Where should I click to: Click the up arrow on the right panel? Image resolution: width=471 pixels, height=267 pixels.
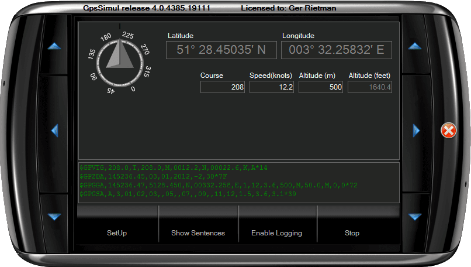[x=415, y=46]
